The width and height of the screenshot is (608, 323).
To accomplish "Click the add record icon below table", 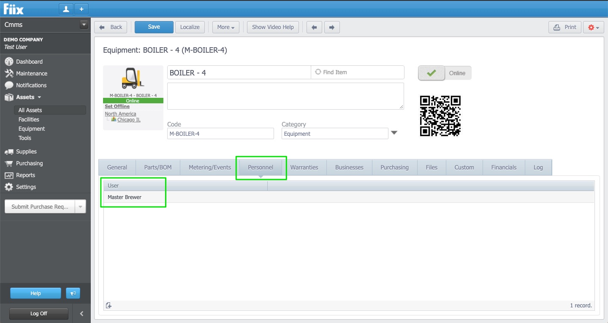I will pyautogui.click(x=109, y=306).
